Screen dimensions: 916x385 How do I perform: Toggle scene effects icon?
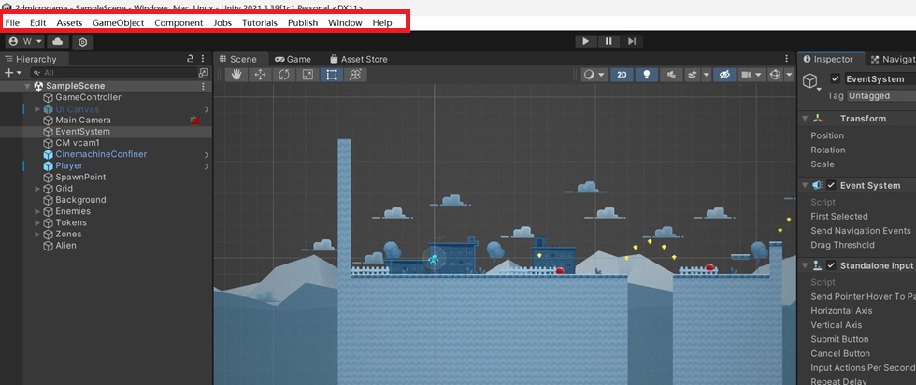pyautogui.click(x=693, y=75)
